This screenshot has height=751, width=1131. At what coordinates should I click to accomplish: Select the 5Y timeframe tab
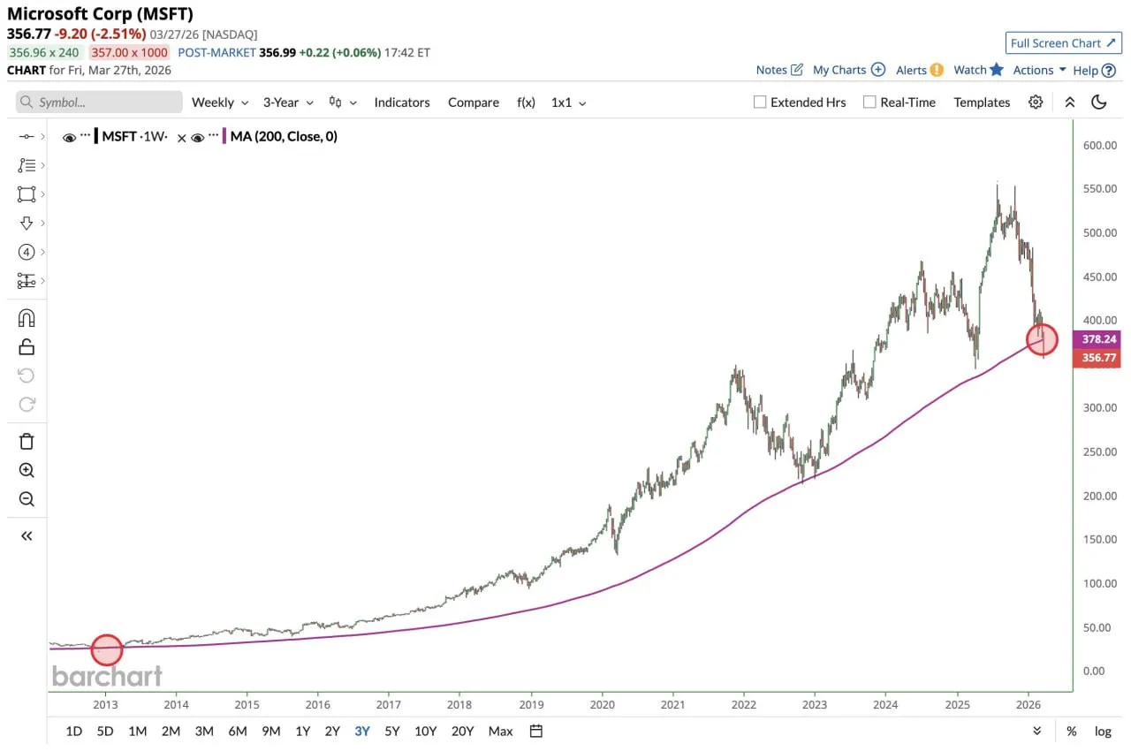[391, 732]
